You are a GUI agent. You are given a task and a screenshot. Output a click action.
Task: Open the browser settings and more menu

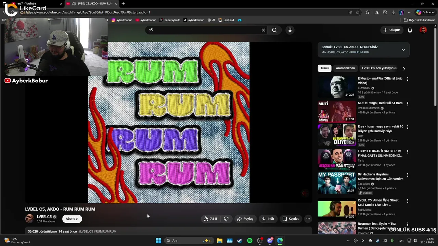[x=410, y=12]
